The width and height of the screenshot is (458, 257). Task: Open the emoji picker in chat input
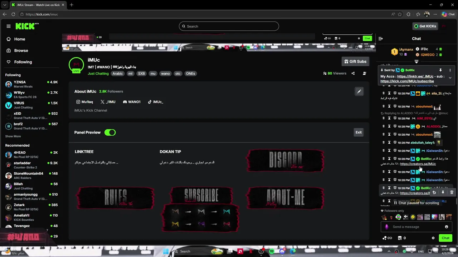[x=447, y=227]
